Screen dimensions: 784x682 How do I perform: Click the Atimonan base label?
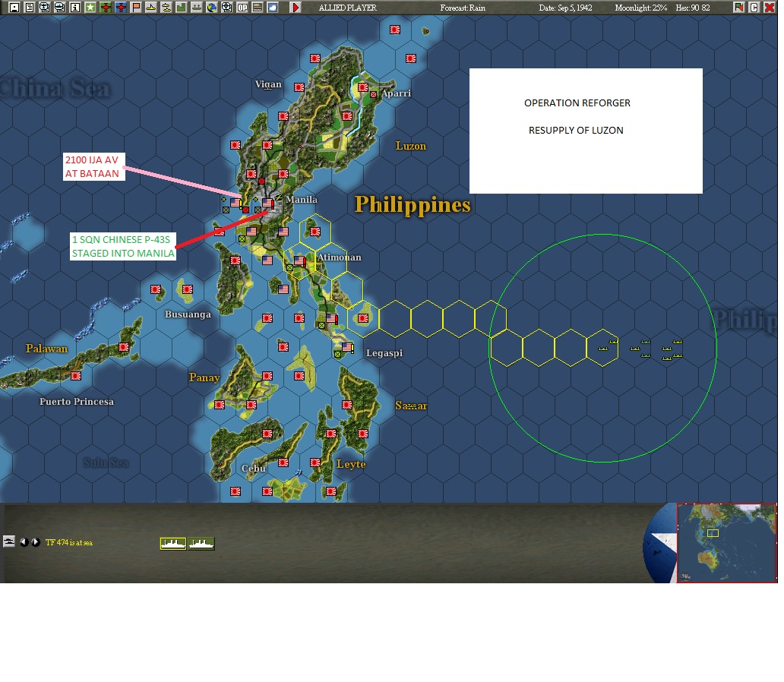[339, 257]
